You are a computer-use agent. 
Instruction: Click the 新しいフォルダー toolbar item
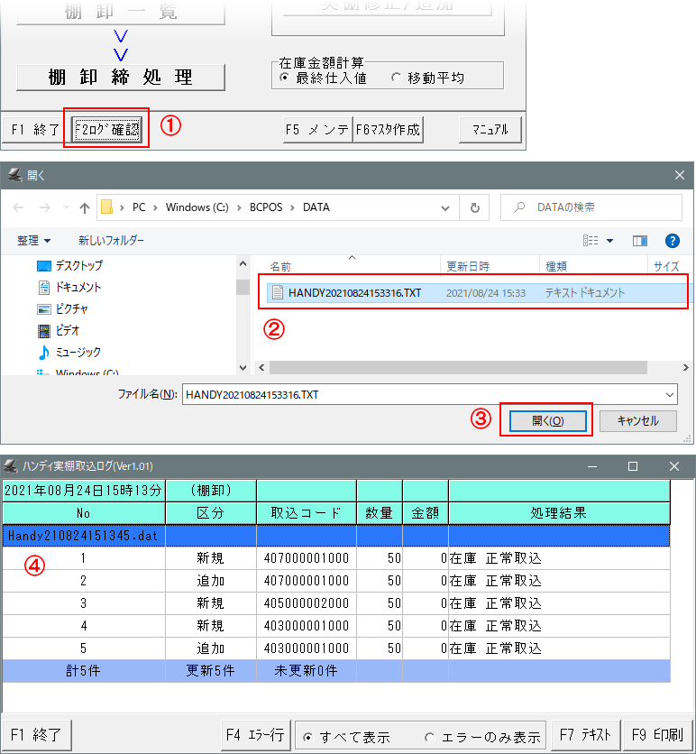point(111,241)
